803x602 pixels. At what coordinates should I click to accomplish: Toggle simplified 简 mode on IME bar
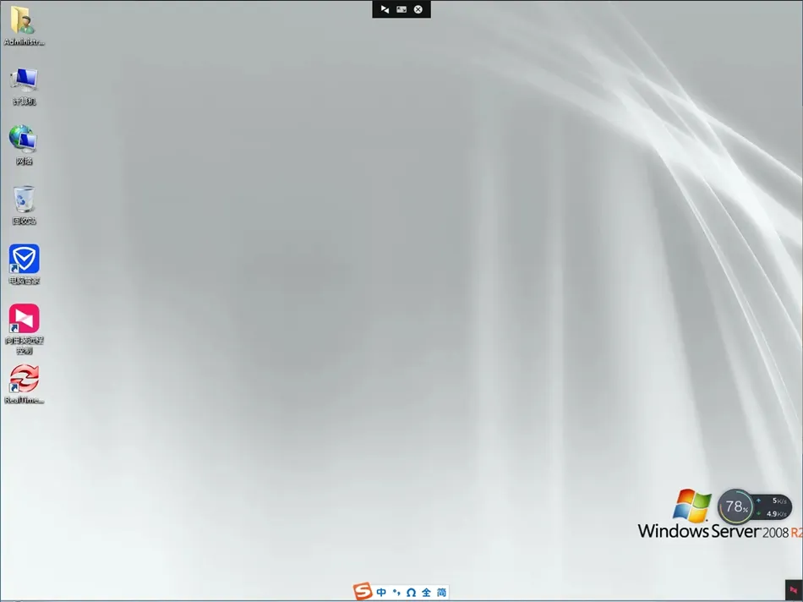tap(441, 592)
